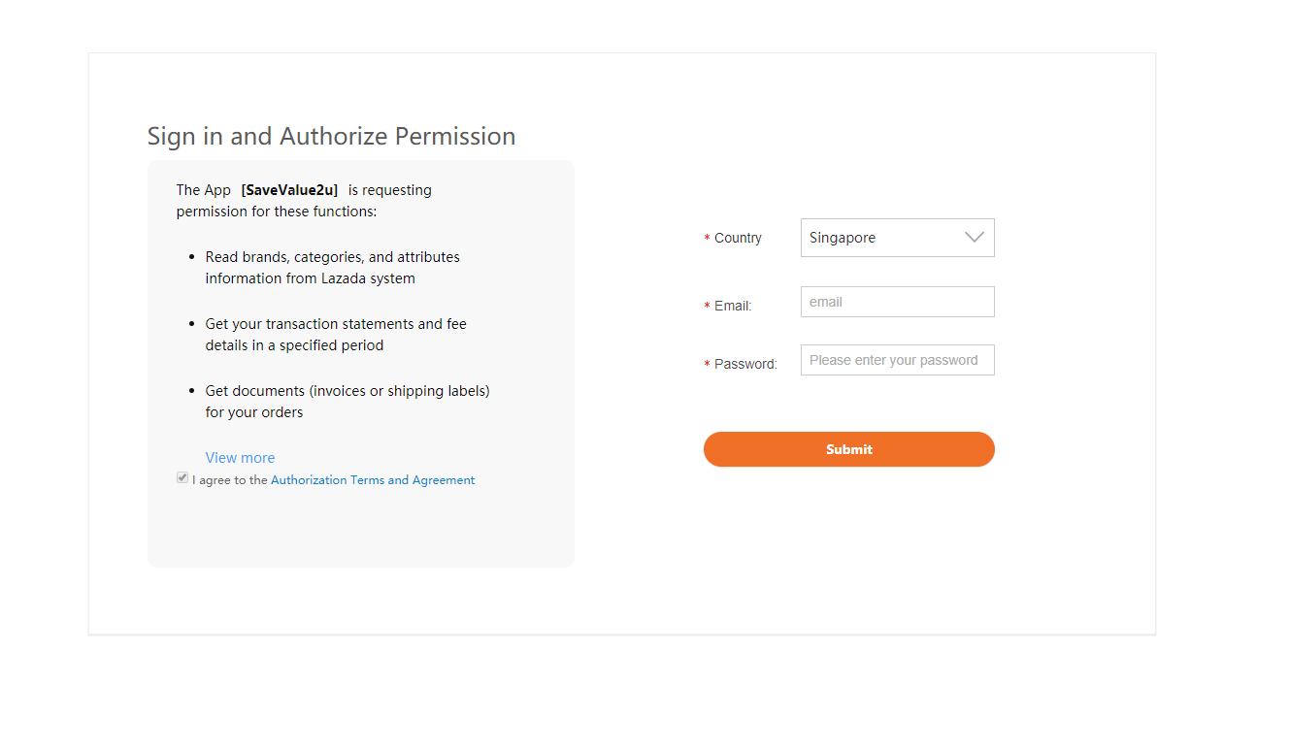Click the red asterisk beside Country
Viewport: 1290px width, 750px height.
point(707,240)
